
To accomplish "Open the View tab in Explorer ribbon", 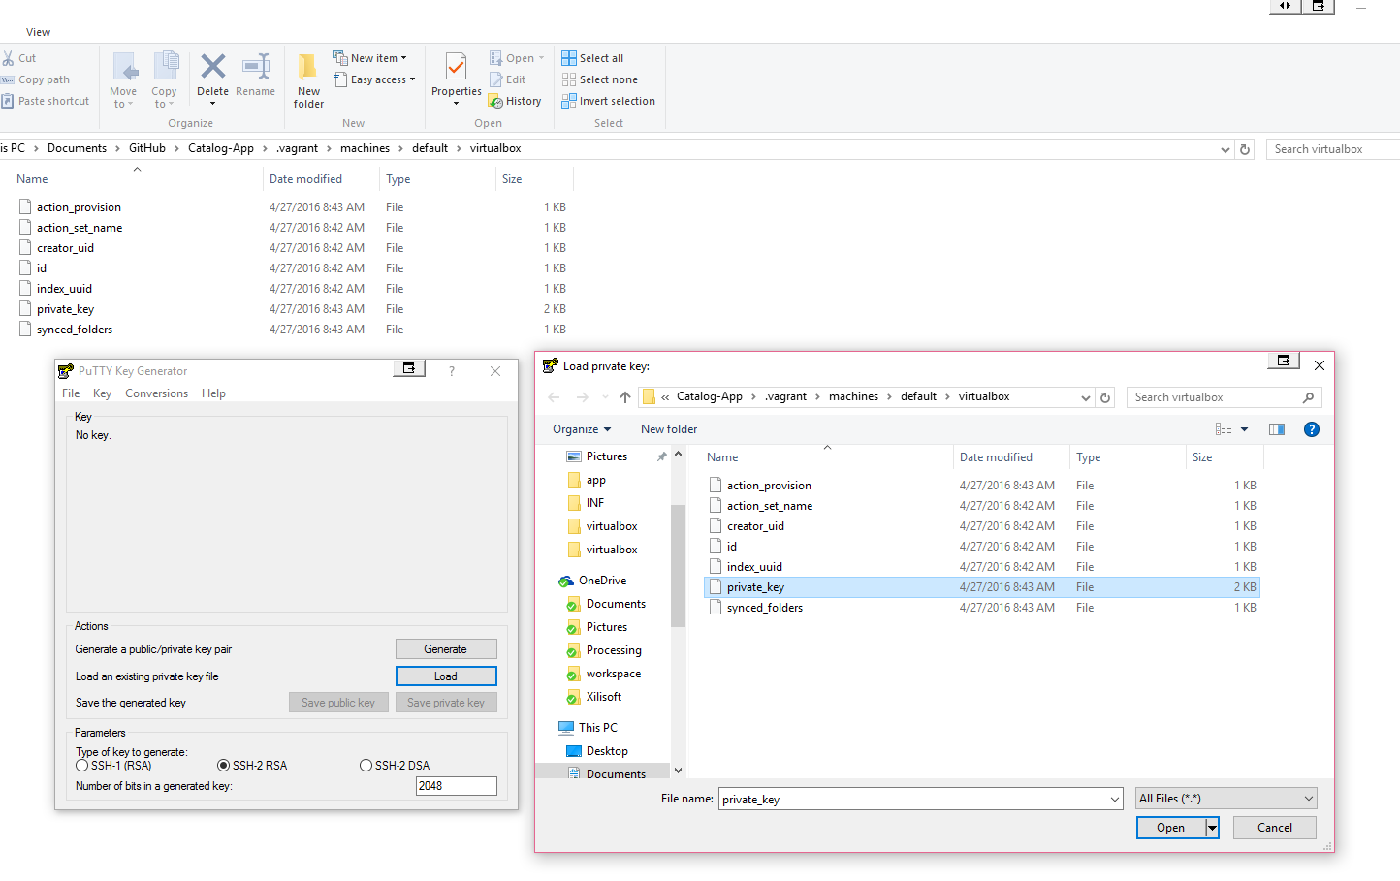I will click(39, 32).
